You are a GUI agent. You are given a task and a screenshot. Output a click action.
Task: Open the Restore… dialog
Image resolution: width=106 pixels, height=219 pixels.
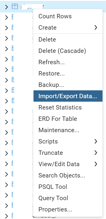pos(68,73)
